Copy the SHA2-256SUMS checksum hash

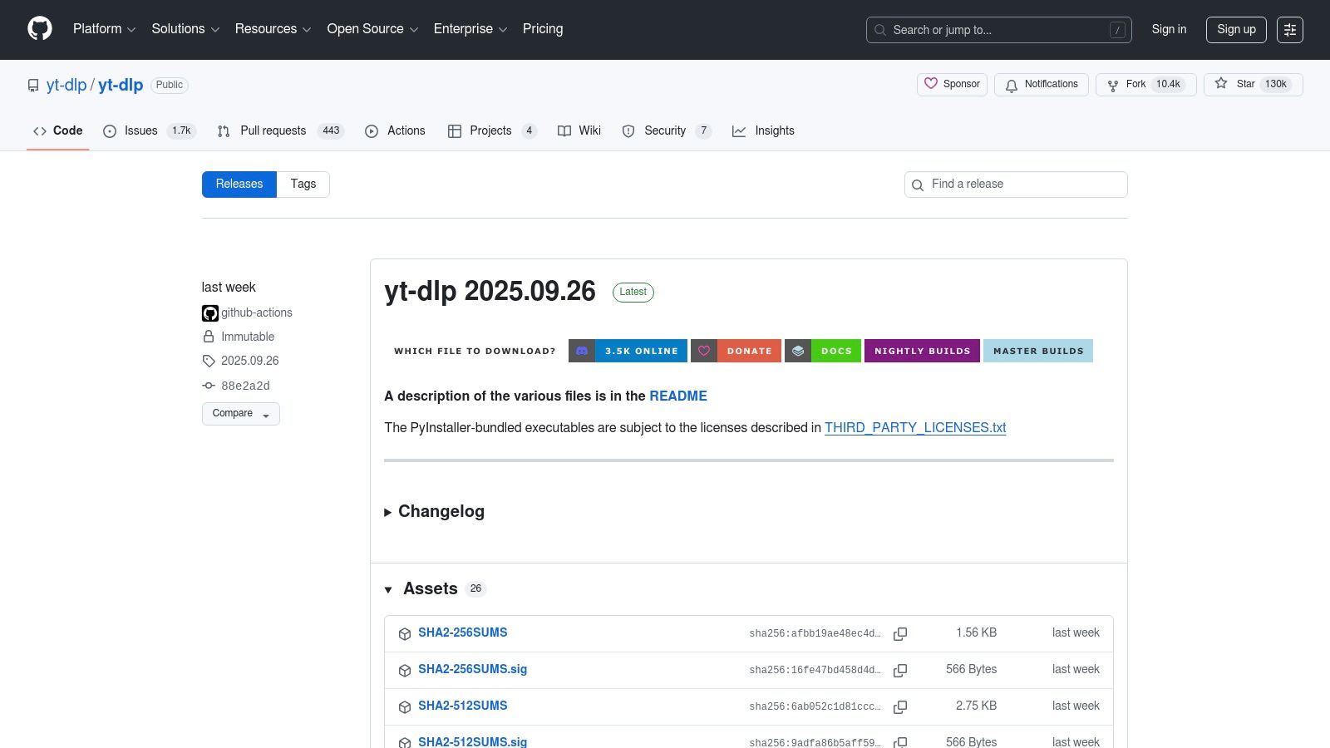[x=900, y=633]
